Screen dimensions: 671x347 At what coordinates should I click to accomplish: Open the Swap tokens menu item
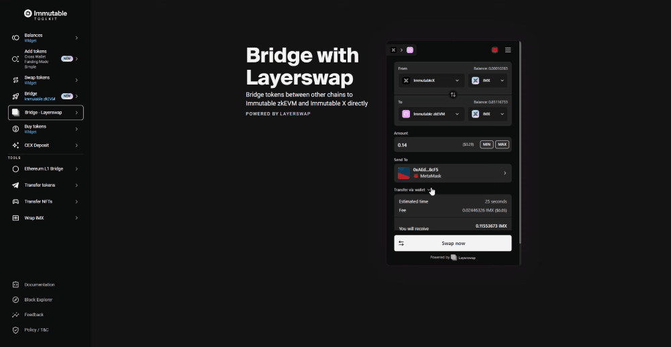click(x=46, y=80)
